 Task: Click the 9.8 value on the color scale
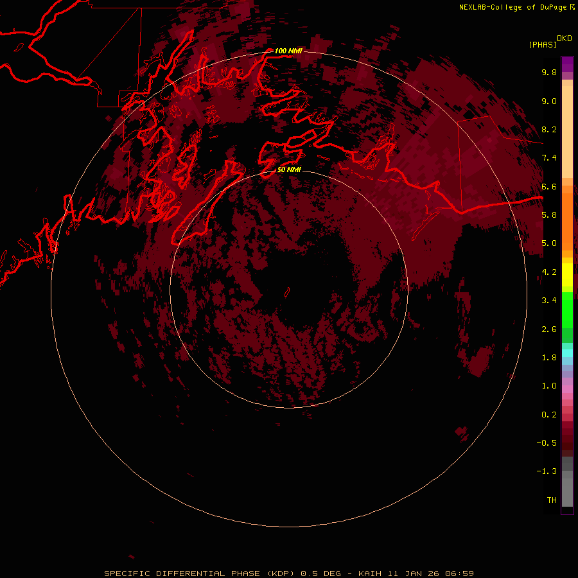549,72
